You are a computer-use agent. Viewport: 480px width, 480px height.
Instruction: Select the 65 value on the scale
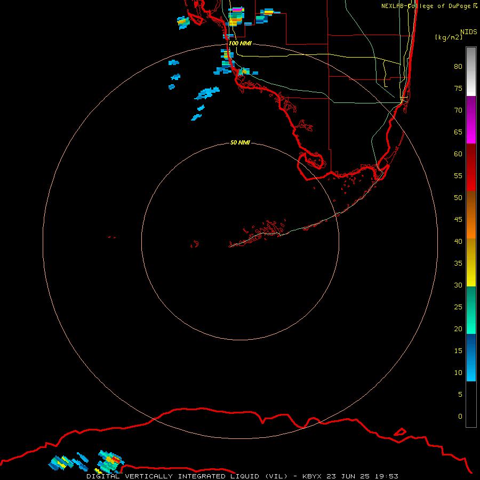click(x=458, y=132)
